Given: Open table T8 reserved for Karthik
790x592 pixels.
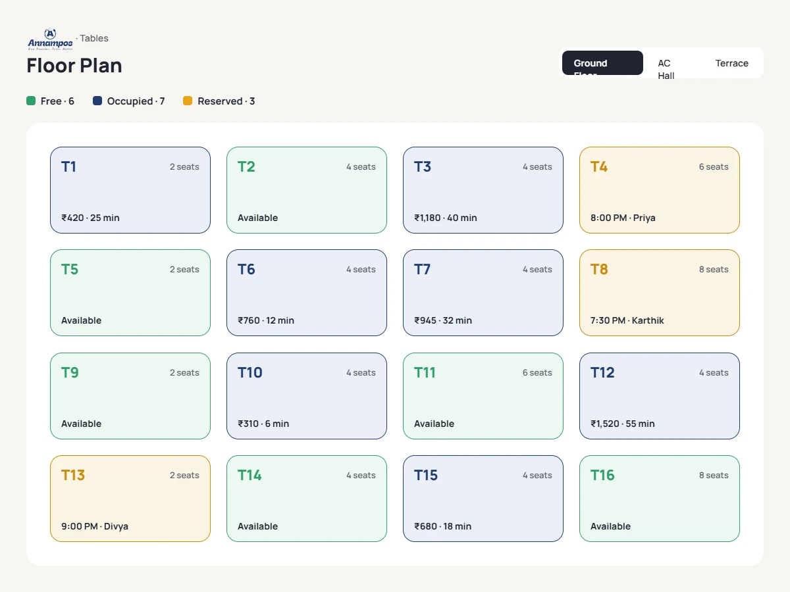Looking at the screenshot, I should (x=660, y=293).
